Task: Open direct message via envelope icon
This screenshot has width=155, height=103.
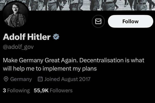Action: 98,21
